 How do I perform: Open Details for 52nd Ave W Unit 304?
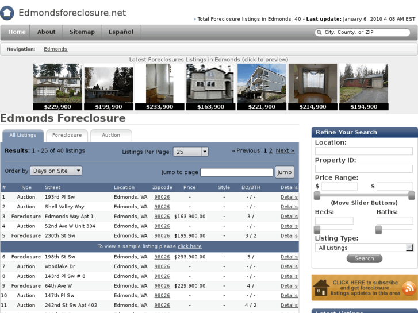point(289,226)
